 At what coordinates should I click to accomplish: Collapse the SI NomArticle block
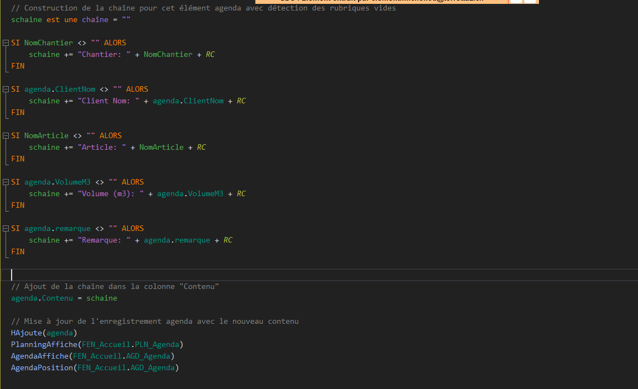(x=6, y=135)
